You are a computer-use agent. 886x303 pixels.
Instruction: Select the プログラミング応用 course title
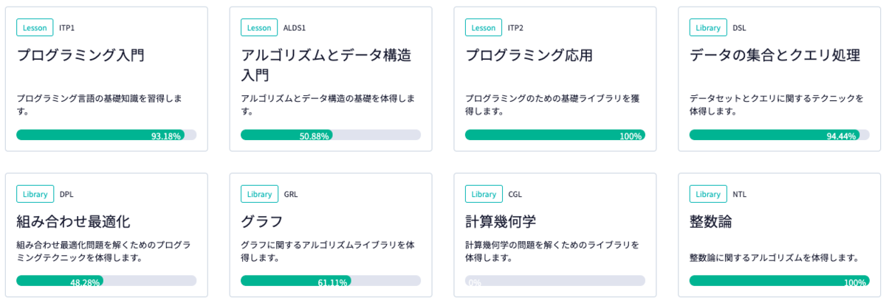coord(529,55)
